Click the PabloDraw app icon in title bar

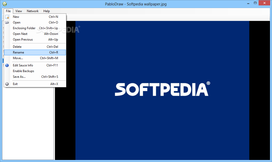click(5, 4)
